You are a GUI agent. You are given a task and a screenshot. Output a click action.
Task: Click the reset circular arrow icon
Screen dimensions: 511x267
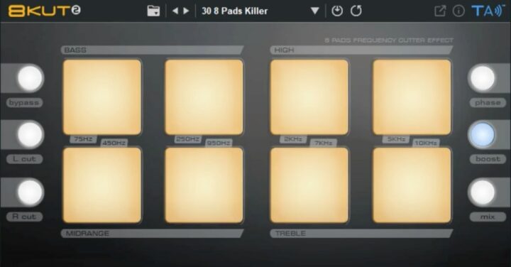pyautogui.click(x=356, y=11)
